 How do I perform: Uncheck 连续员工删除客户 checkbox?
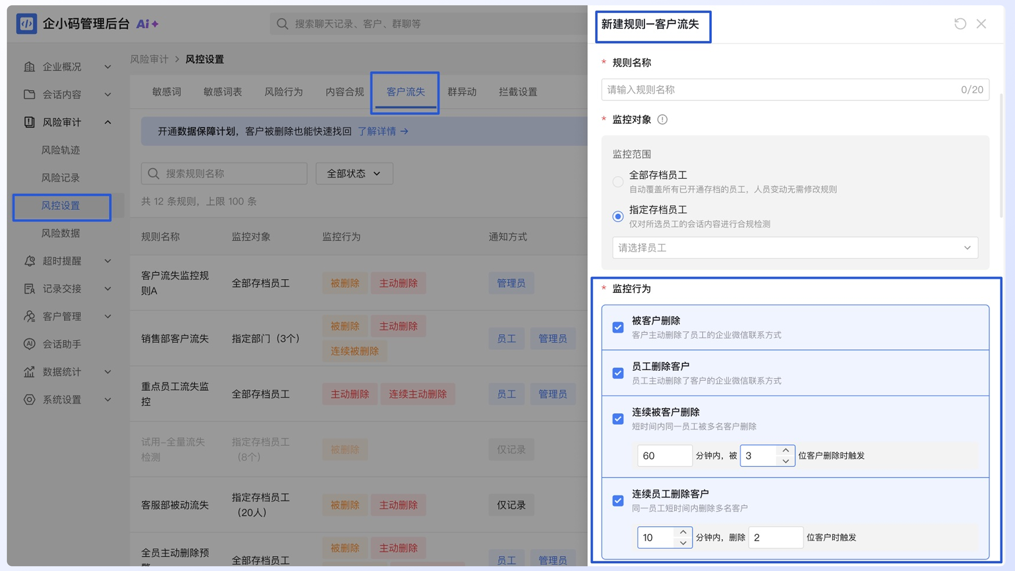point(618,500)
